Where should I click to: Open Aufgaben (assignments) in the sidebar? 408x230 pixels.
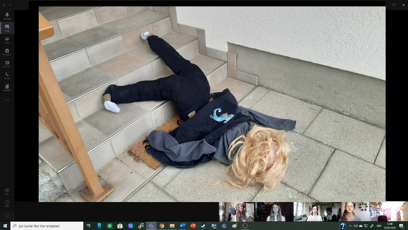click(7, 52)
